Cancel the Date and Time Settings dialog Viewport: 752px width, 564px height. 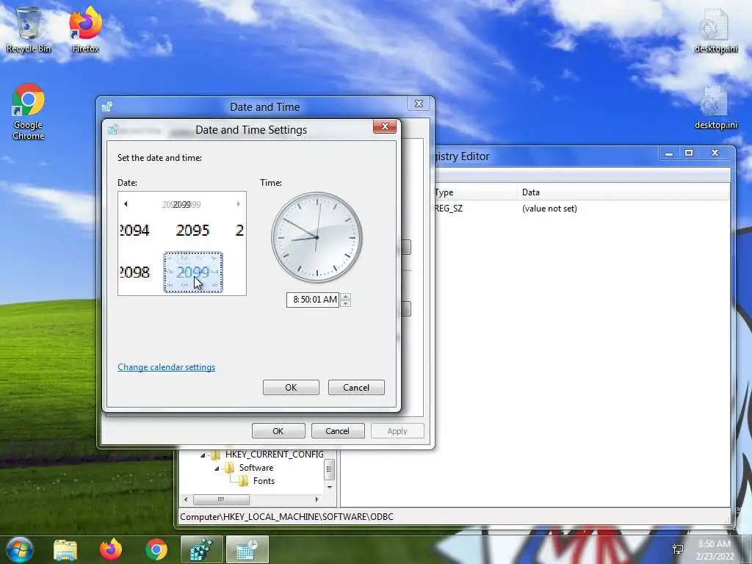coord(356,388)
